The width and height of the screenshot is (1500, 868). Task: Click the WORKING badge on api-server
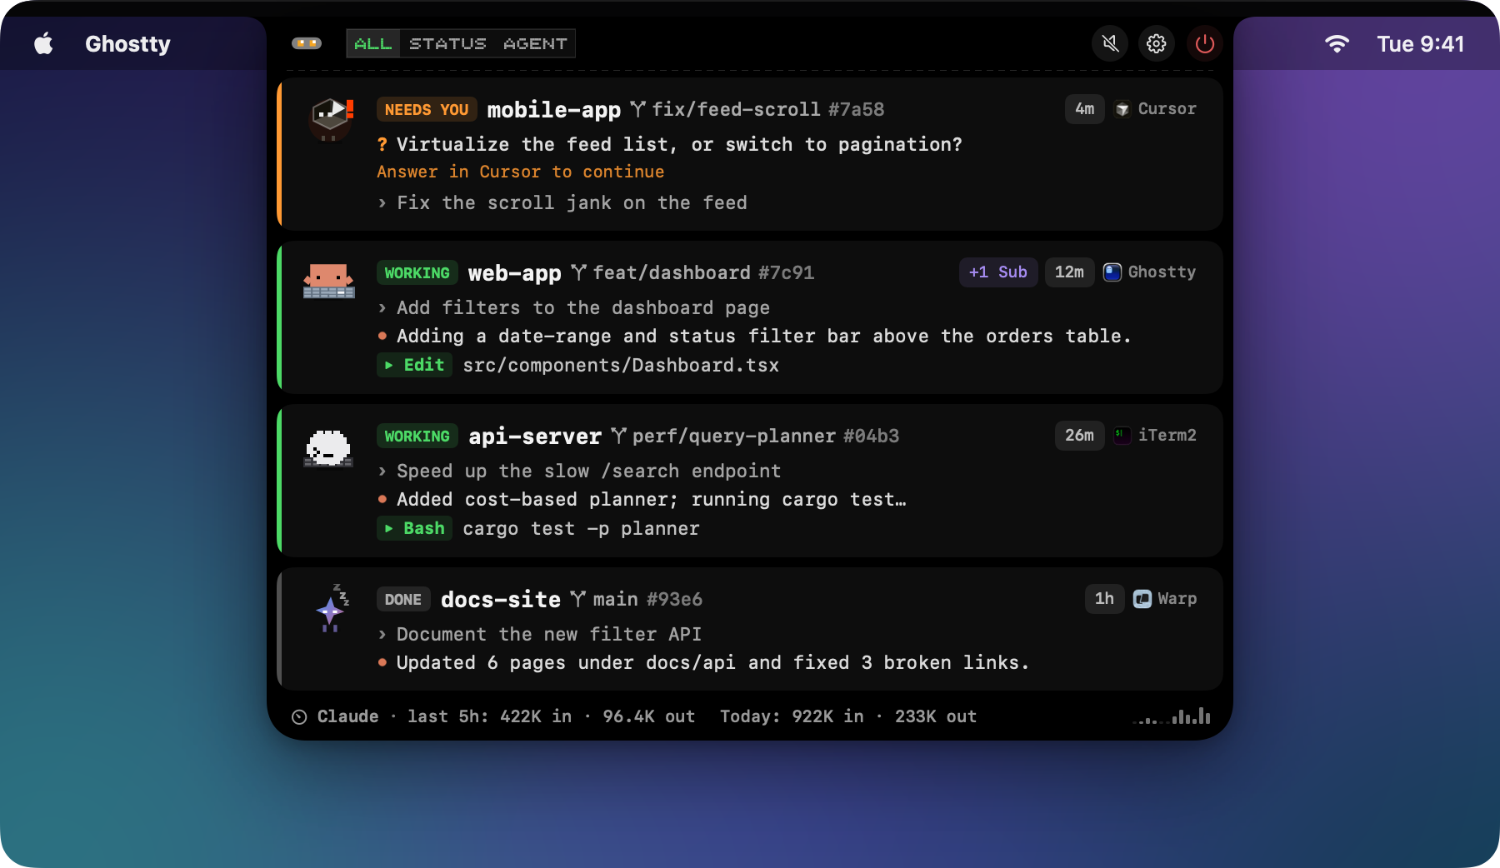[x=417, y=436]
